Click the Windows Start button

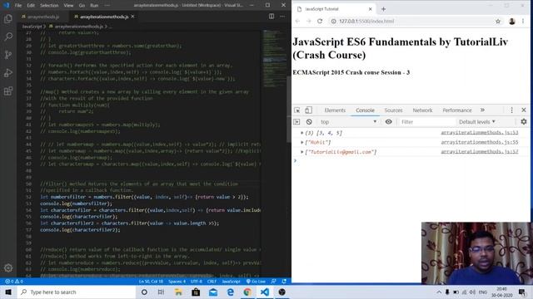coord(8,292)
